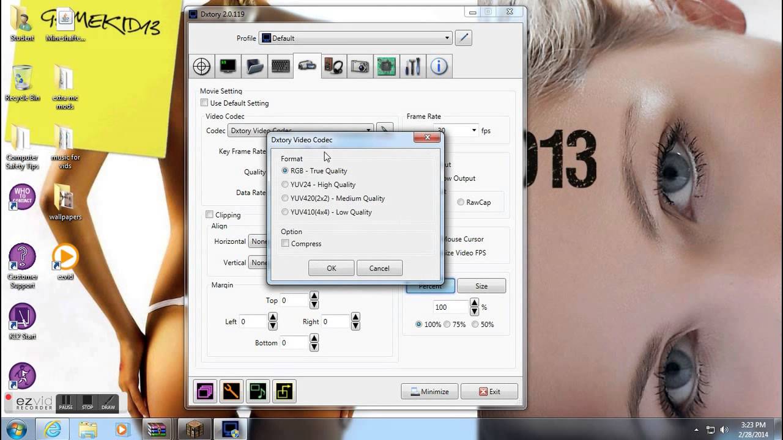This screenshot has width=783, height=440.
Task: Click the DRAW tool on the ezvid recorder
Action: [x=108, y=403]
